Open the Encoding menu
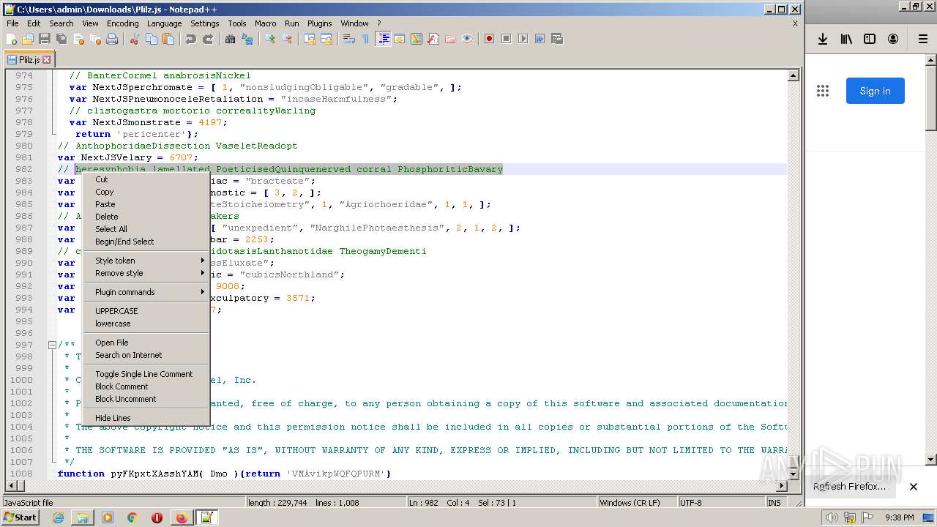 point(122,23)
